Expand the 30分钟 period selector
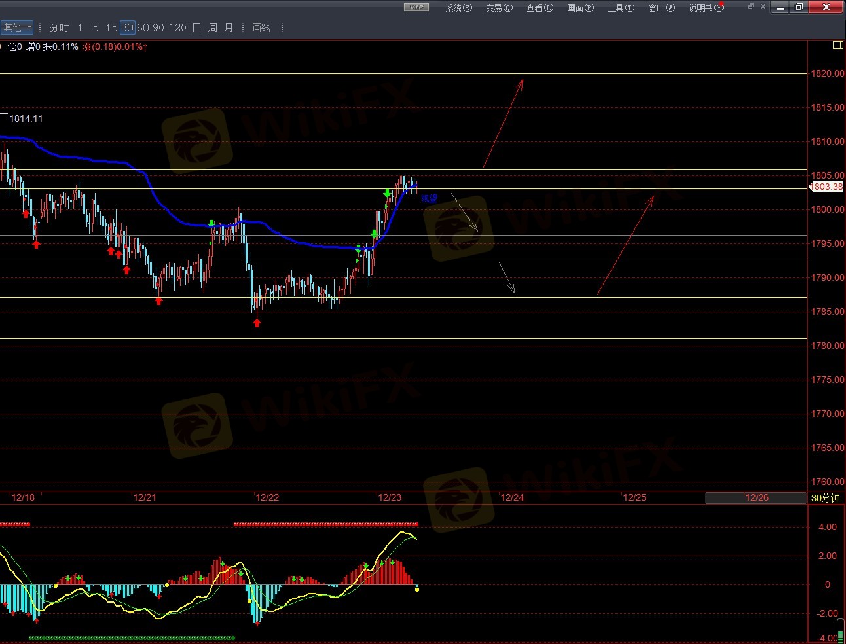Screen dimensions: 846x644 coord(825,498)
